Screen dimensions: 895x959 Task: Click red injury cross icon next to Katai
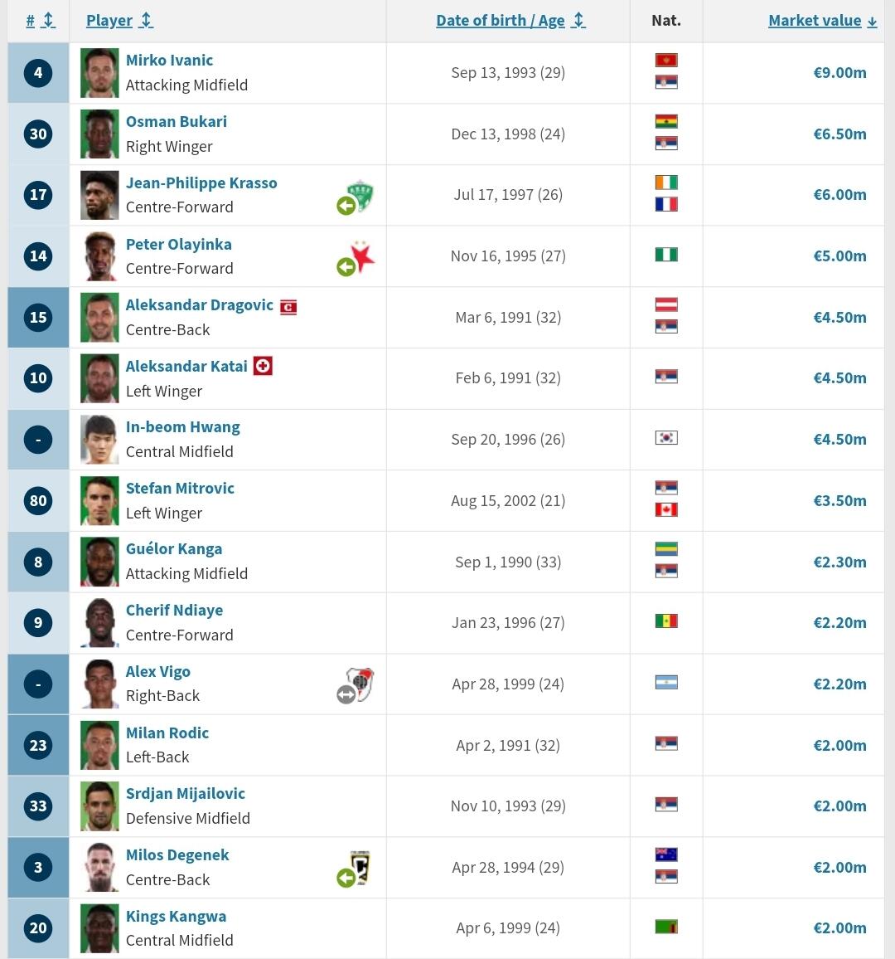(x=263, y=366)
